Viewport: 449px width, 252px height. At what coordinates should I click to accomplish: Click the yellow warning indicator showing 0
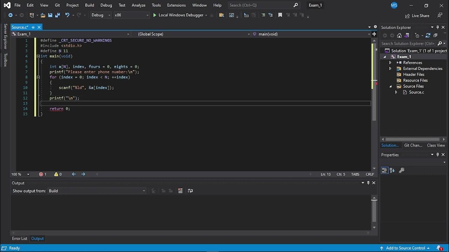58,174
